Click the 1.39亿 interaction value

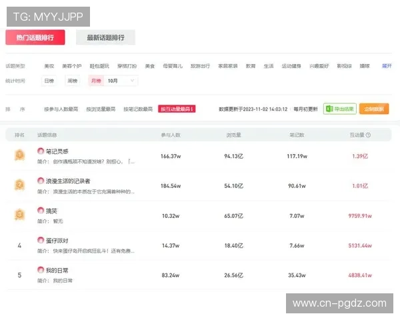(x=360, y=156)
